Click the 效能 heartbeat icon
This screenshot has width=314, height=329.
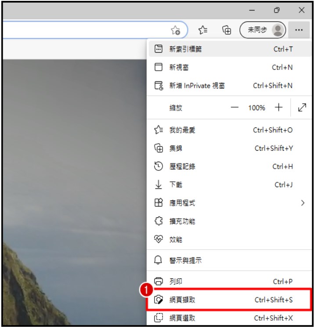[159, 239]
